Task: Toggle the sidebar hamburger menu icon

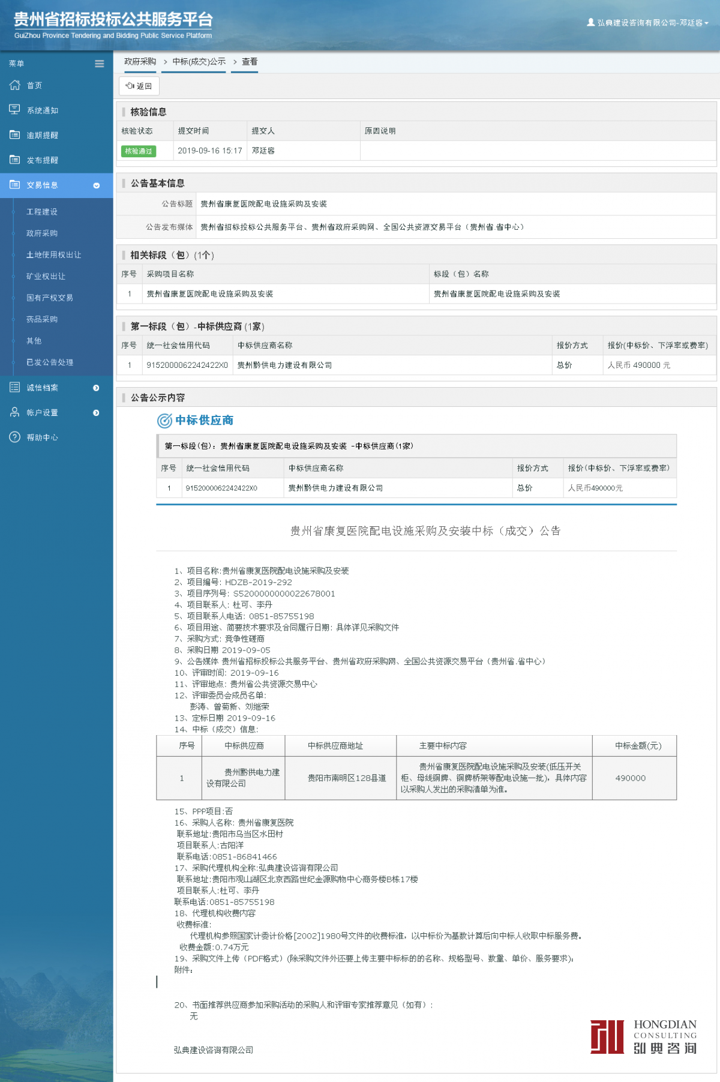Action: (x=100, y=64)
